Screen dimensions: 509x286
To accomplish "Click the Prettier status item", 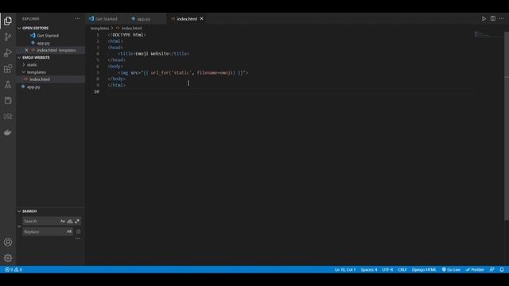I will click(x=475, y=270).
